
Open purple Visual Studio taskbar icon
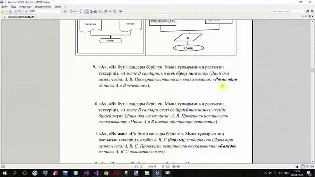tap(96, 173)
